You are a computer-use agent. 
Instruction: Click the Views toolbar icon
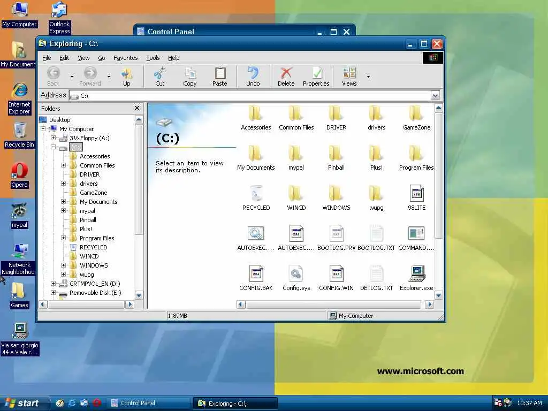coord(349,73)
